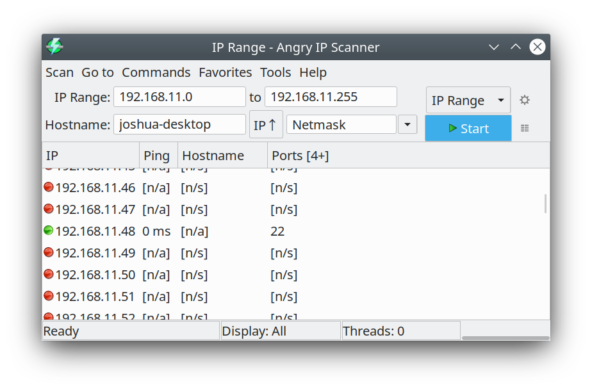Open the Tools menu

tap(275, 72)
